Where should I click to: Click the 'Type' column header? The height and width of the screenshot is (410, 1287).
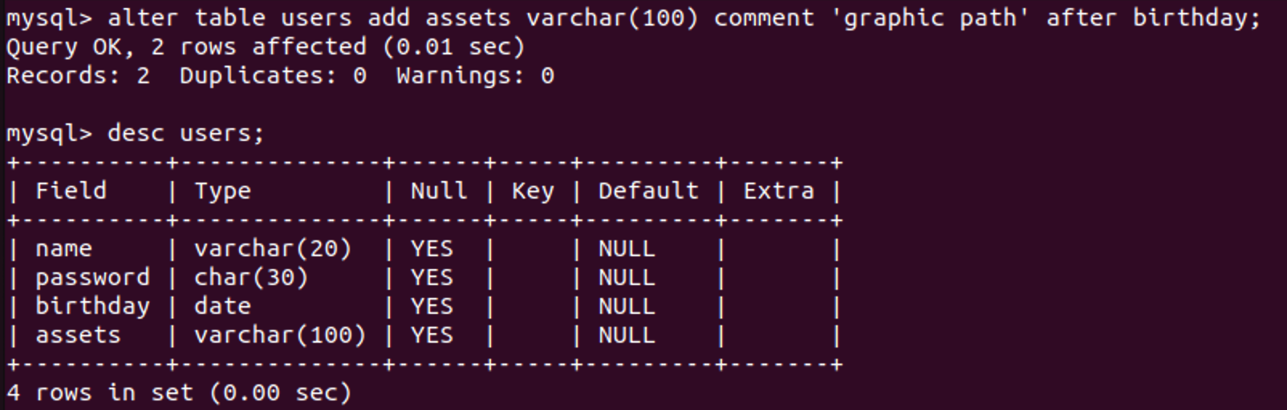(x=222, y=191)
